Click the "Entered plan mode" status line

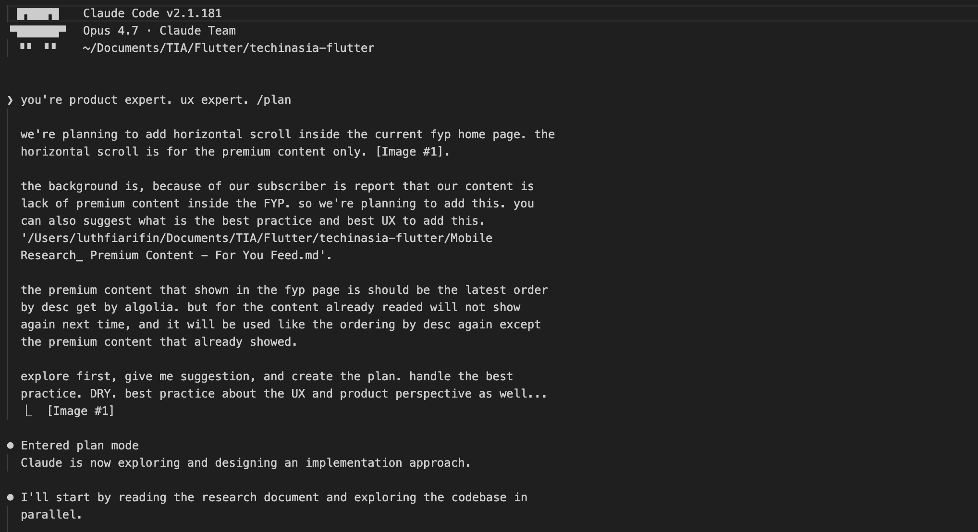tap(80, 446)
